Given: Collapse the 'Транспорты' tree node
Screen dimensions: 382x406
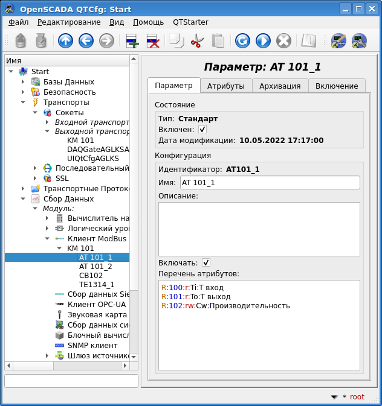Looking at the screenshot, I should click(22, 103).
